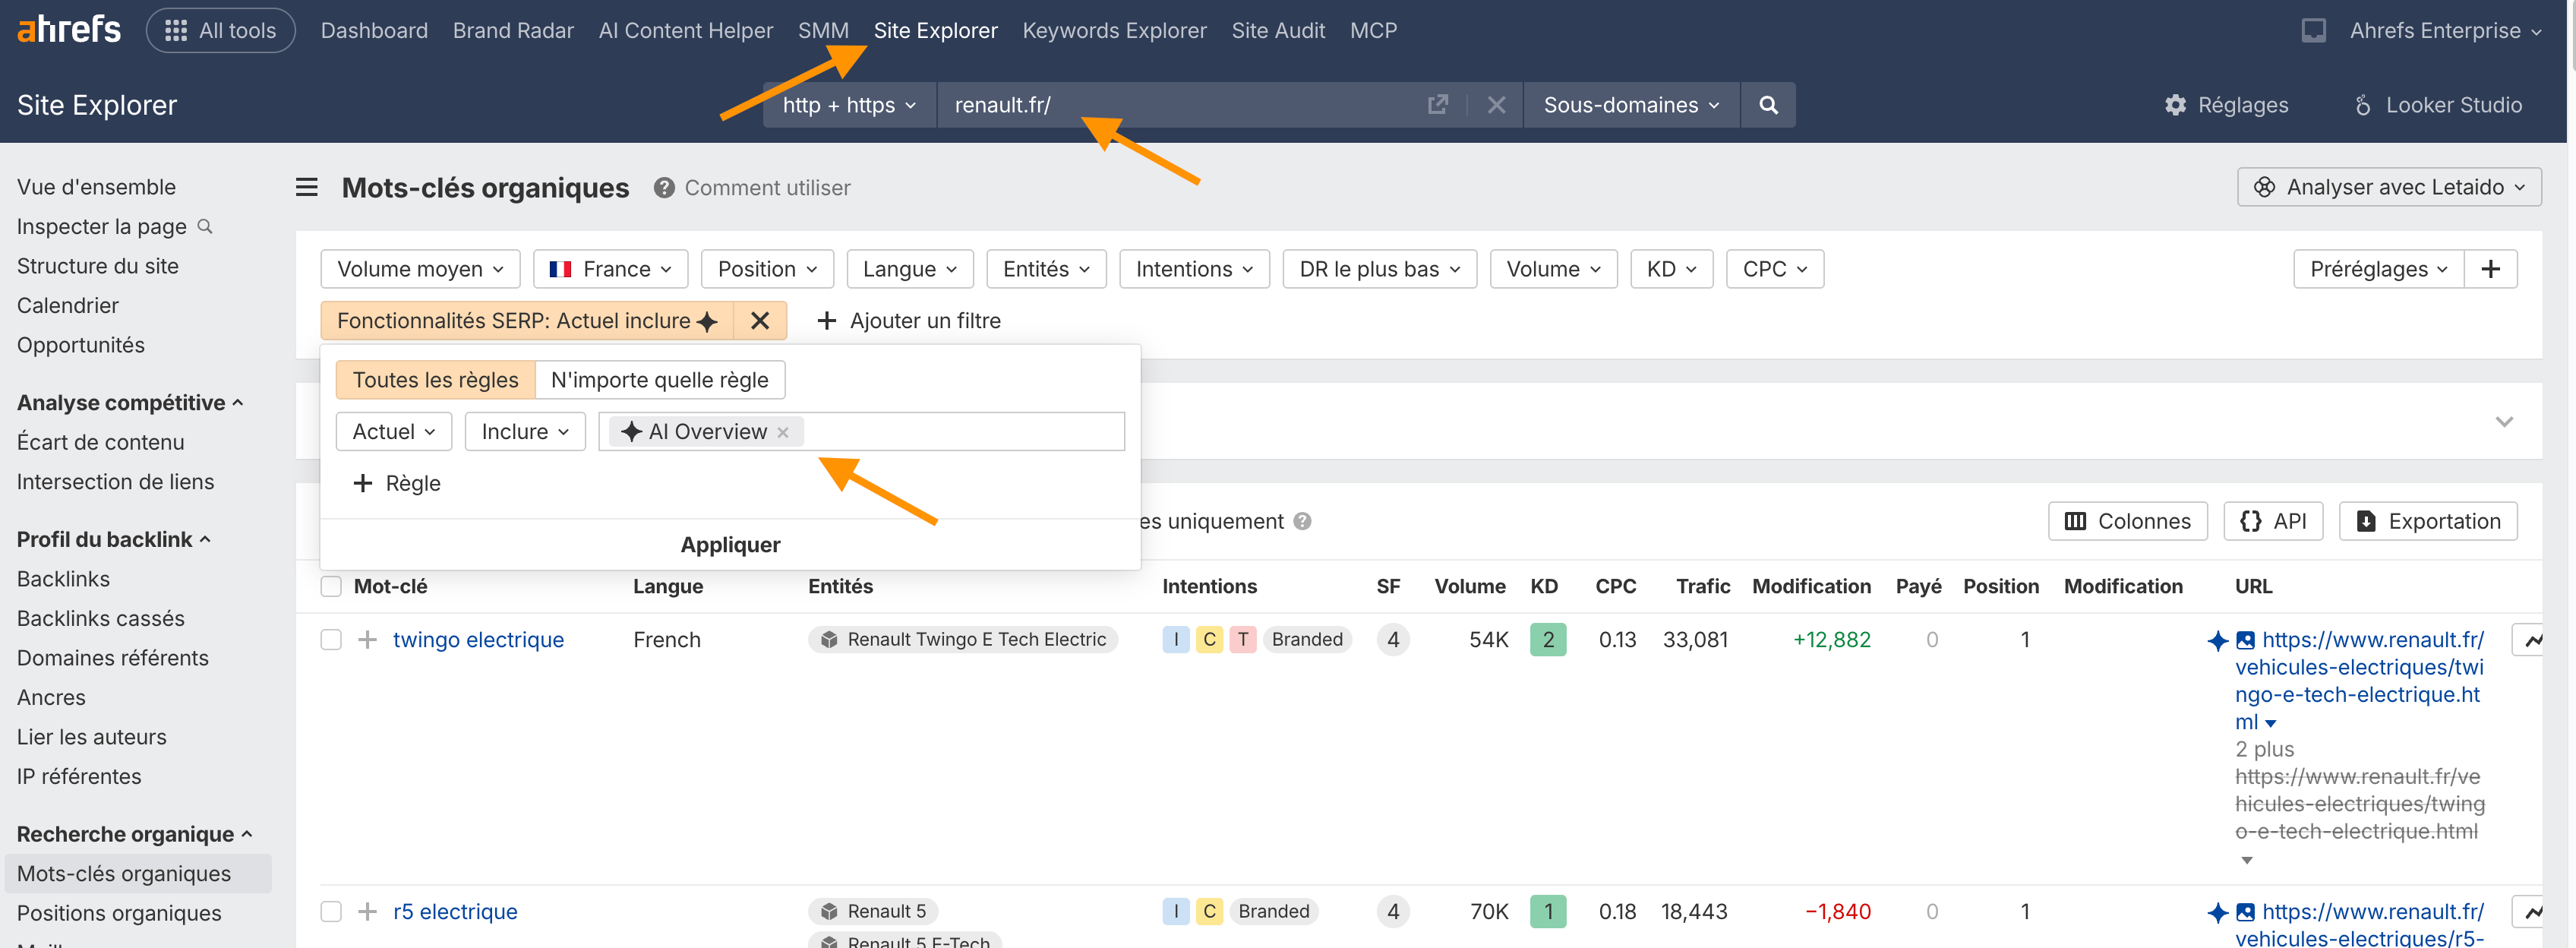Open the Sous-domaines mode dropdown
Viewport: 2576px width, 948px height.
(x=1631, y=105)
